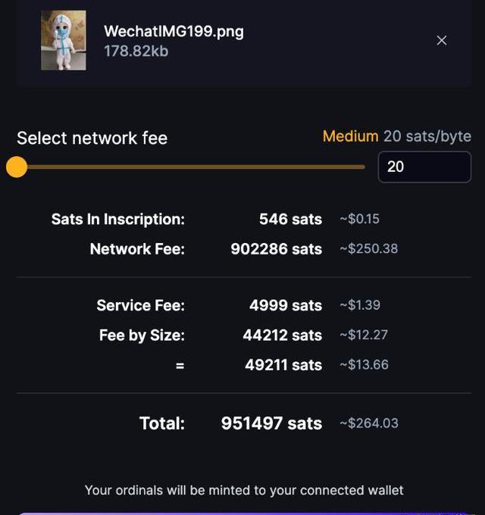
Task: Click the 178.82kb file size text
Action: point(136,51)
